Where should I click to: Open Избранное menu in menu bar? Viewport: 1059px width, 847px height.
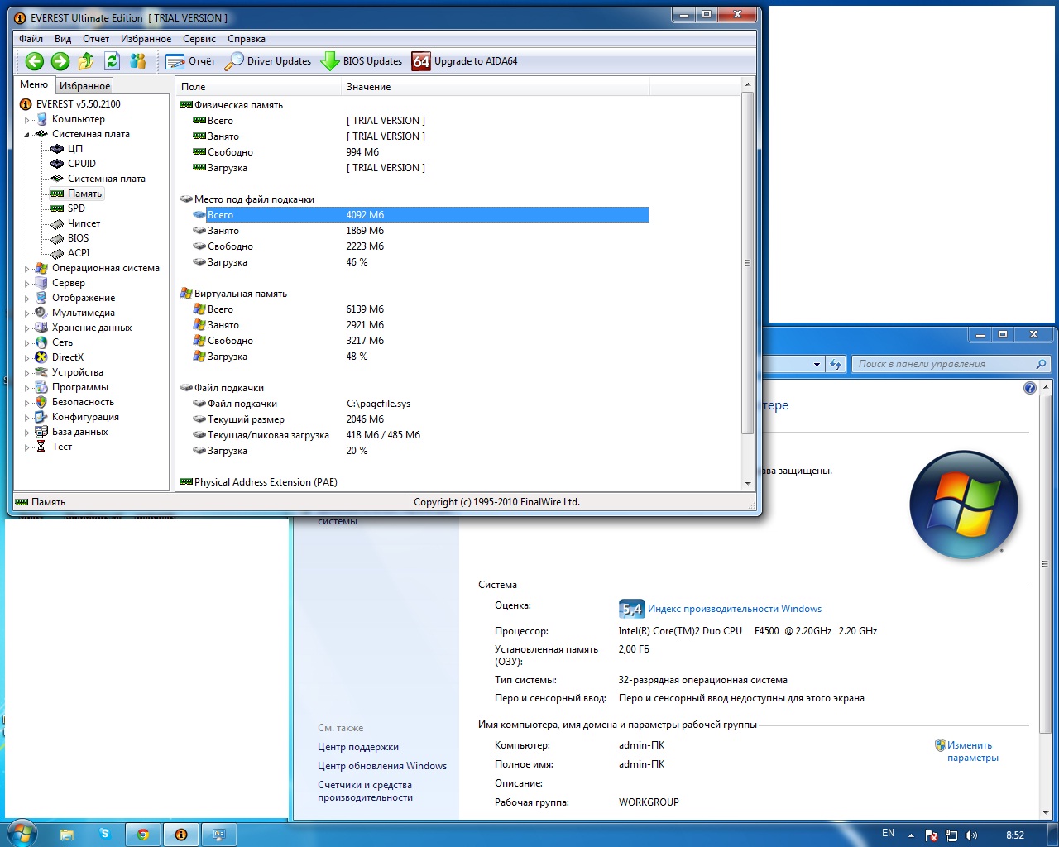[146, 39]
